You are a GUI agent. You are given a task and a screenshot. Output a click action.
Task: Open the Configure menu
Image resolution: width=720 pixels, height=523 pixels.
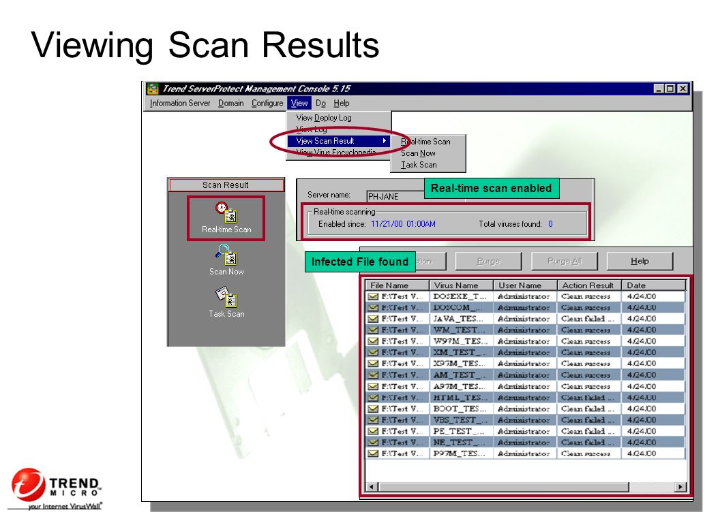click(267, 104)
